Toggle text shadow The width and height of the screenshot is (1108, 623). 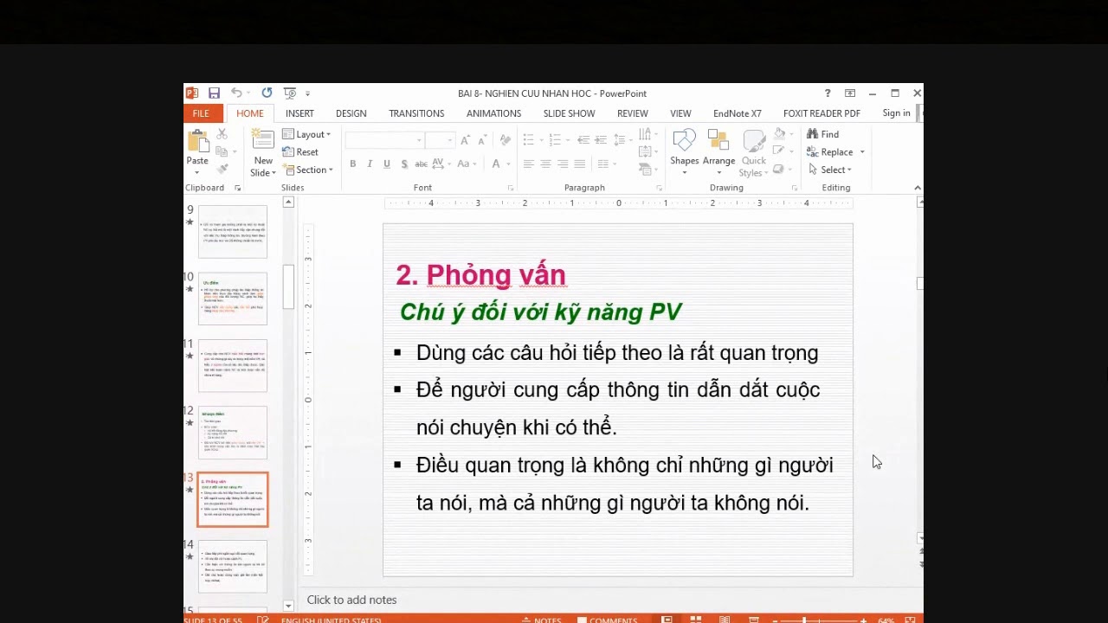[404, 164]
